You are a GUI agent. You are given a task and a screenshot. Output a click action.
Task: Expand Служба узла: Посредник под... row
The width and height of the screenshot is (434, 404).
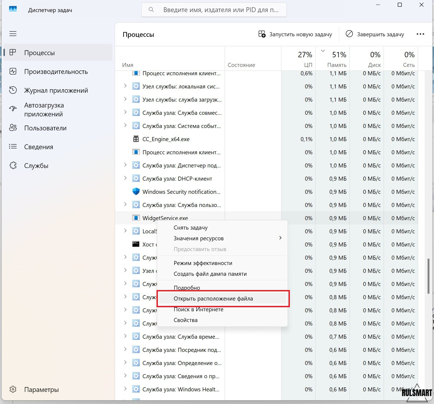[x=125, y=349]
